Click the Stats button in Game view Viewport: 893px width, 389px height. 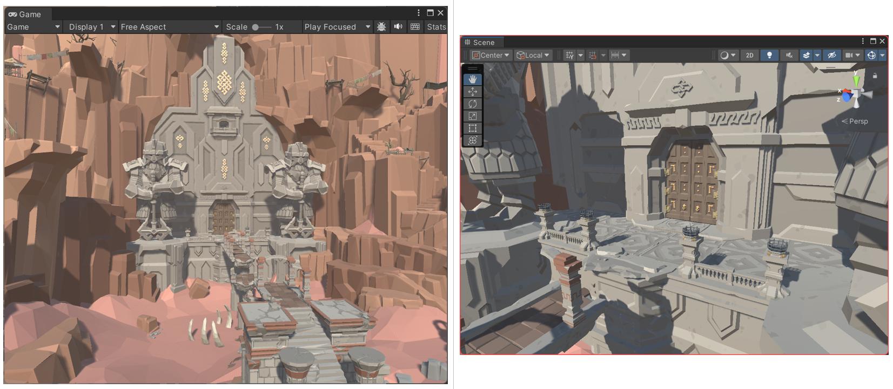(437, 26)
